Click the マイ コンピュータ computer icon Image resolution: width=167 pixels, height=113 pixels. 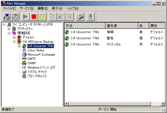9,24
